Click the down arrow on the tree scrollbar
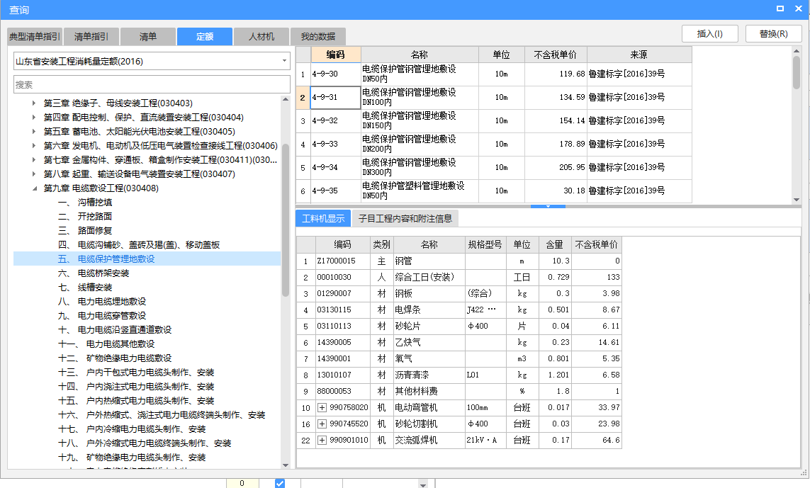 (x=286, y=464)
